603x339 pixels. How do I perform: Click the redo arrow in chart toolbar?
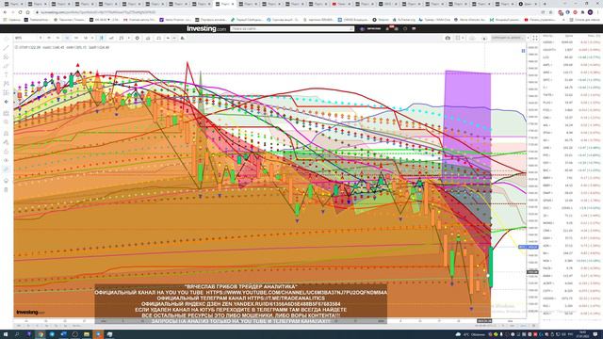point(174,38)
